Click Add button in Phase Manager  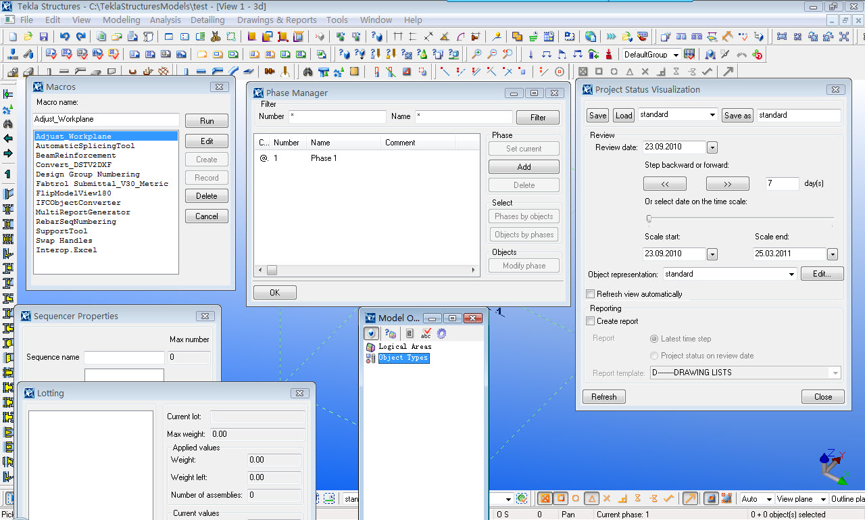click(x=524, y=166)
